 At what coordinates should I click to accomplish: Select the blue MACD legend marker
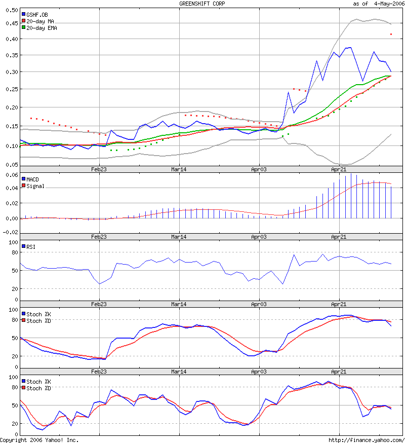(23, 179)
